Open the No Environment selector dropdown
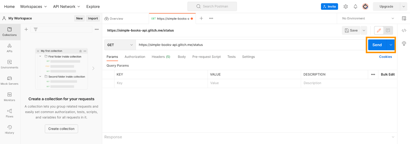This screenshot has height=144, width=410. pyautogui.click(x=368, y=18)
